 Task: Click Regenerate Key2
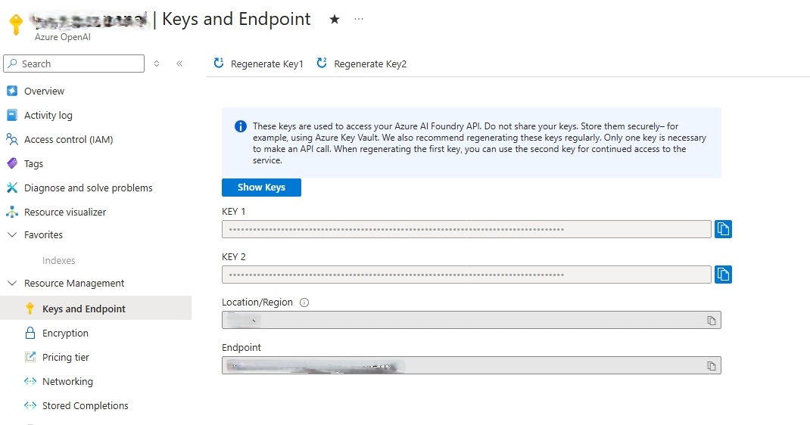pyautogui.click(x=361, y=64)
